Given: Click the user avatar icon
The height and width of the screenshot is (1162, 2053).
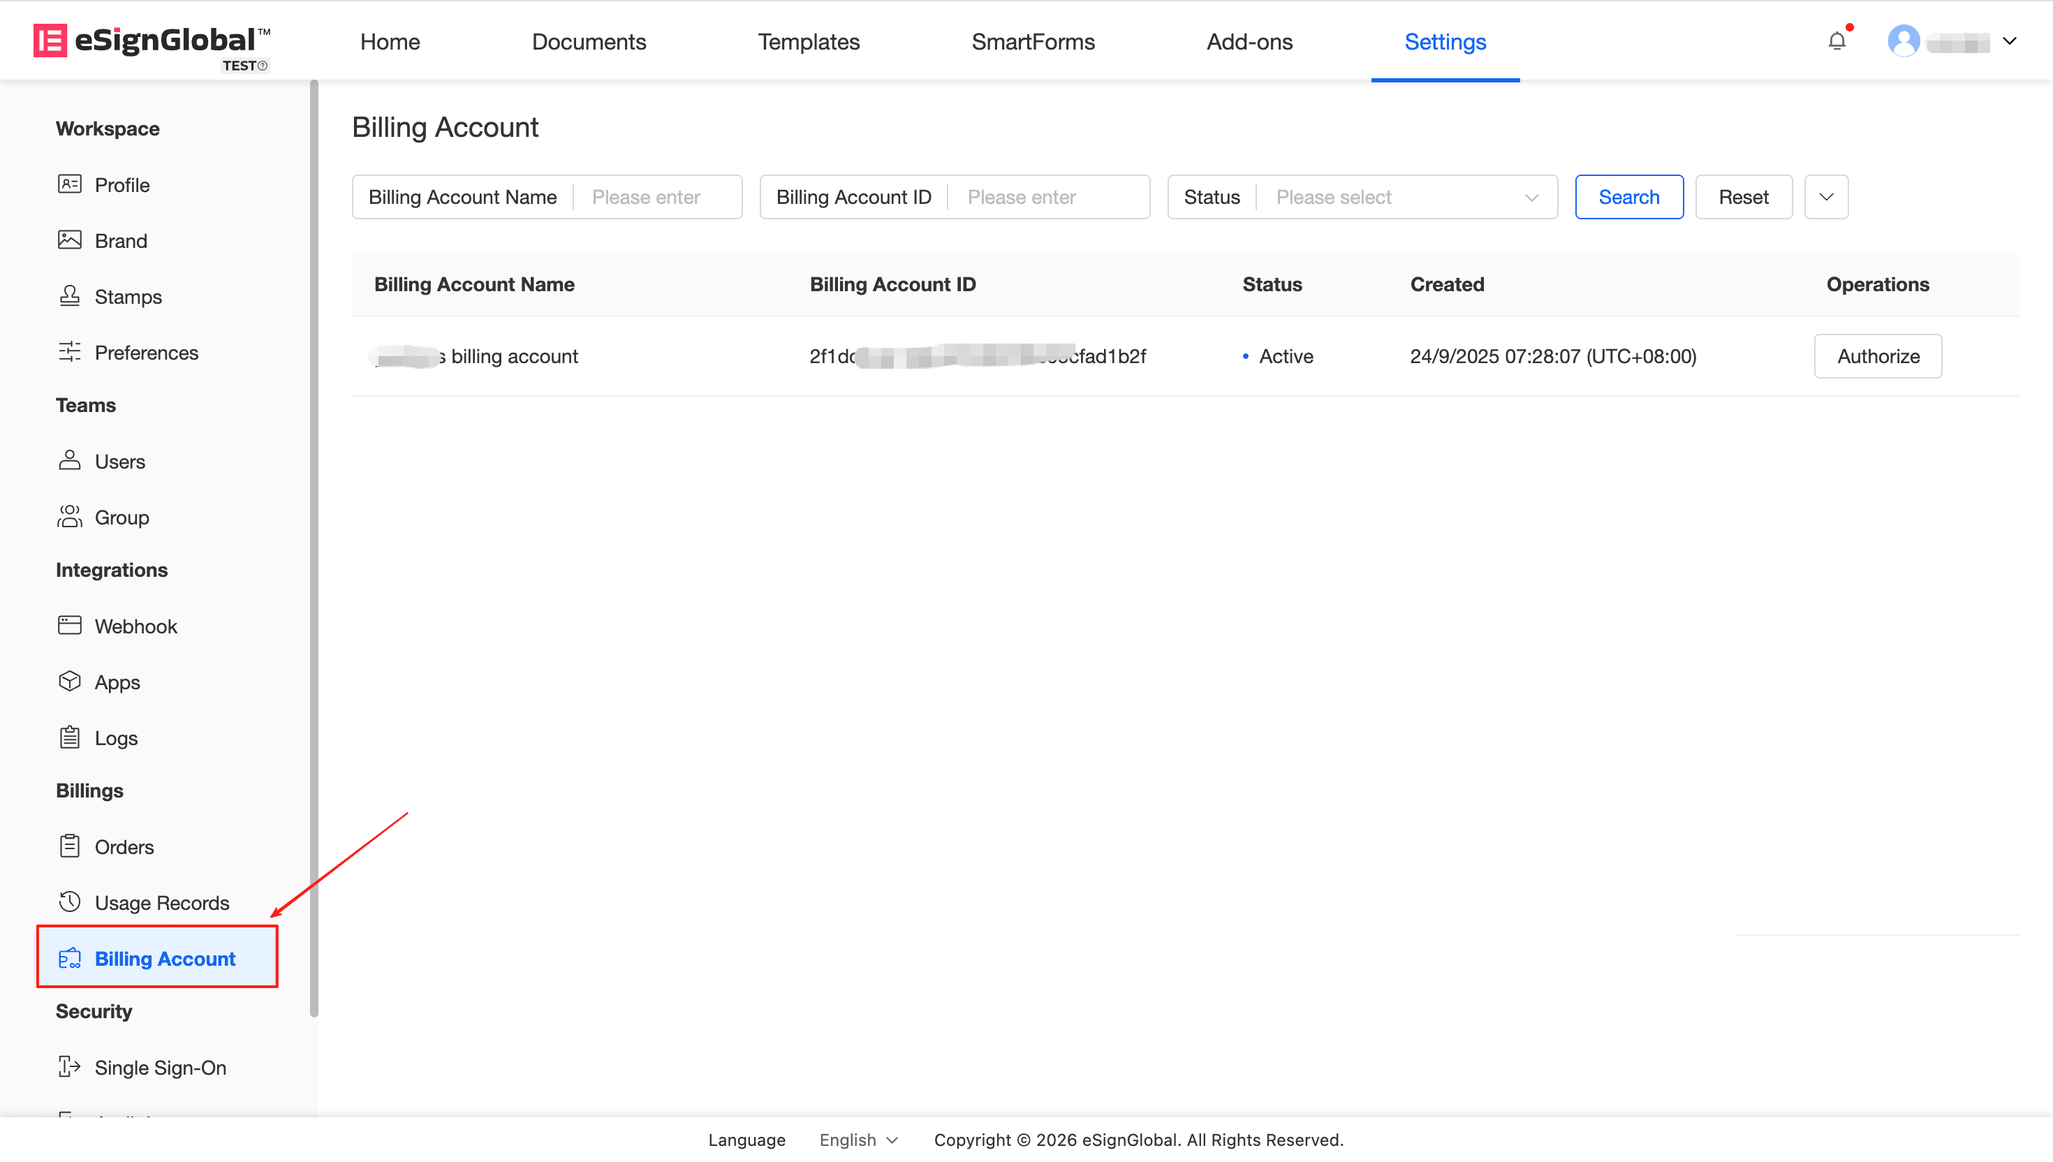Looking at the screenshot, I should pyautogui.click(x=1903, y=41).
